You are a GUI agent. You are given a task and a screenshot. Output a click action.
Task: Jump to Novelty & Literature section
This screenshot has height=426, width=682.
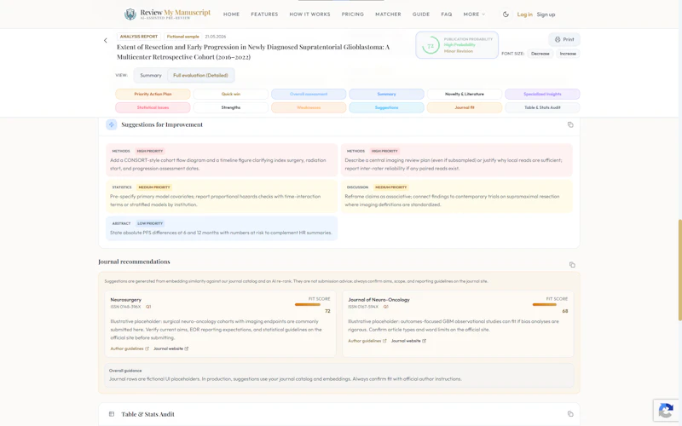(x=464, y=94)
